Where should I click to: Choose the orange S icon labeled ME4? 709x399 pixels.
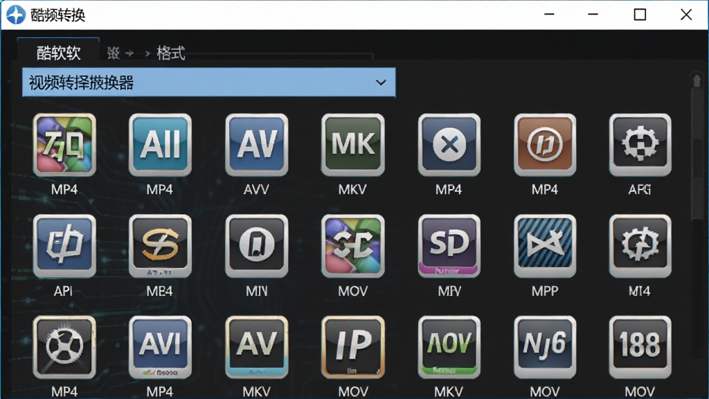point(160,246)
